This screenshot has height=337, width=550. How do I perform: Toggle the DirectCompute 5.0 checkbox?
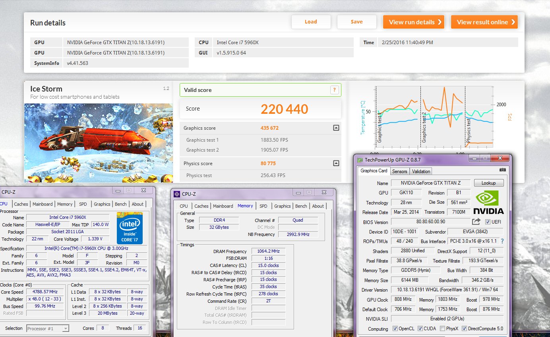pyautogui.click(x=464, y=329)
